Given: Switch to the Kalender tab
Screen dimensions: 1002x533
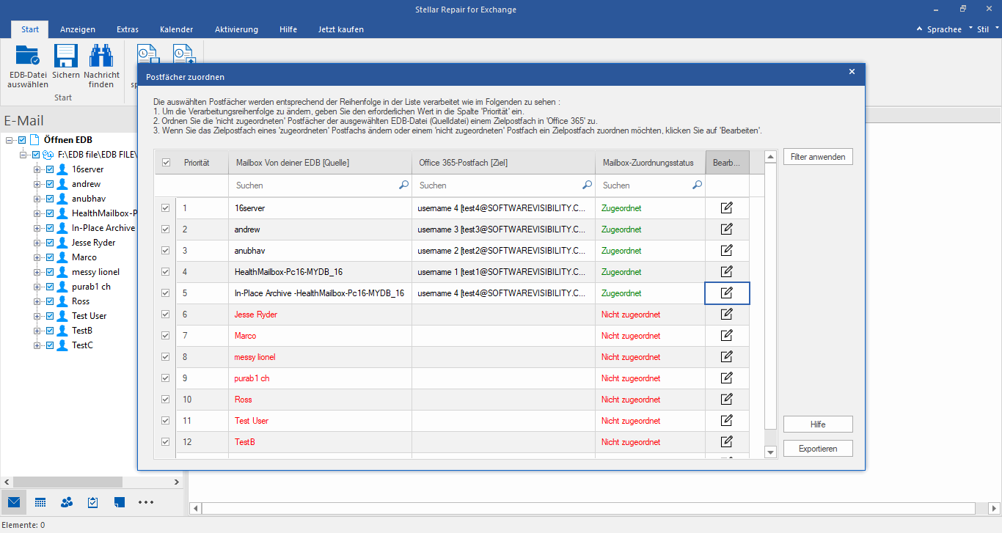Looking at the screenshot, I should coord(176,29).
